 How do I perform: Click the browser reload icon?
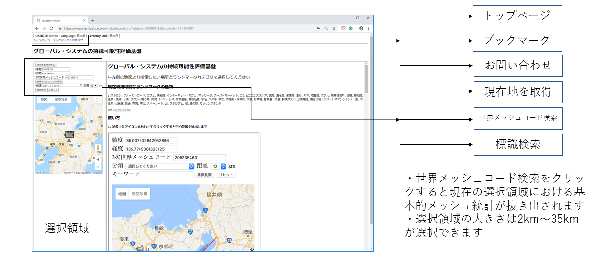tap(51, 28)
